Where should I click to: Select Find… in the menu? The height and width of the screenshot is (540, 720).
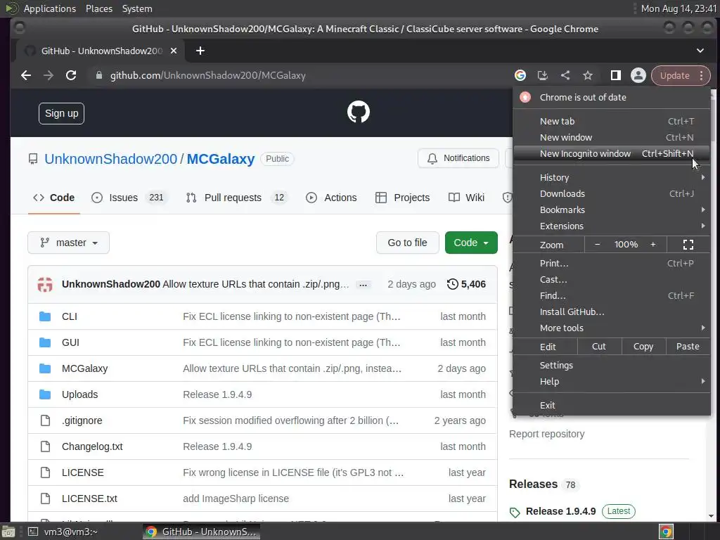[x=611, y=296]
